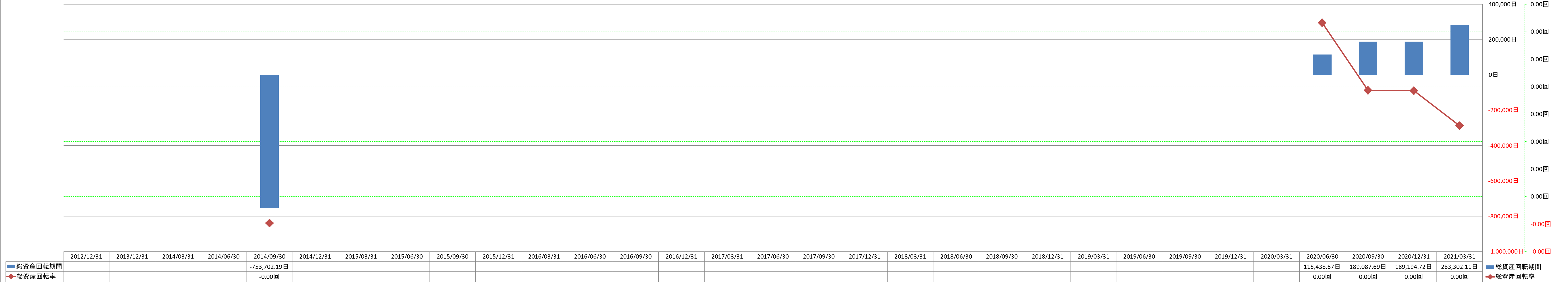Click the 2018/06/30 date header

tap(956, 257)
